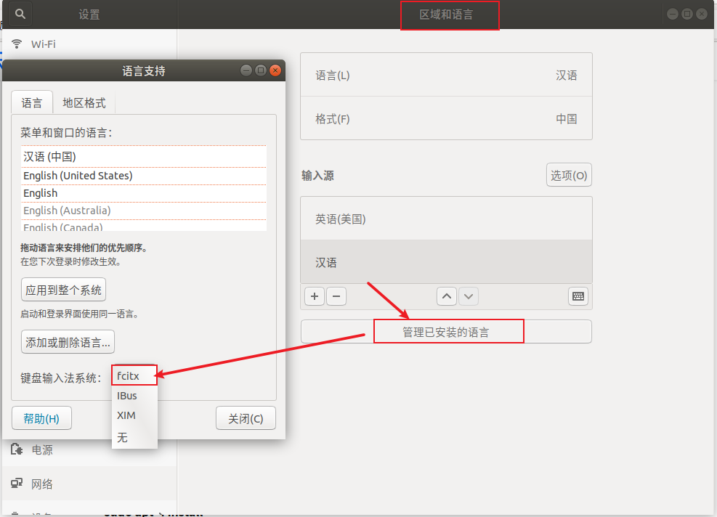
Task: Show the keyboard layout preview
Action: tap(578, 296)
